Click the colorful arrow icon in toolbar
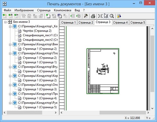 [119, 16]
